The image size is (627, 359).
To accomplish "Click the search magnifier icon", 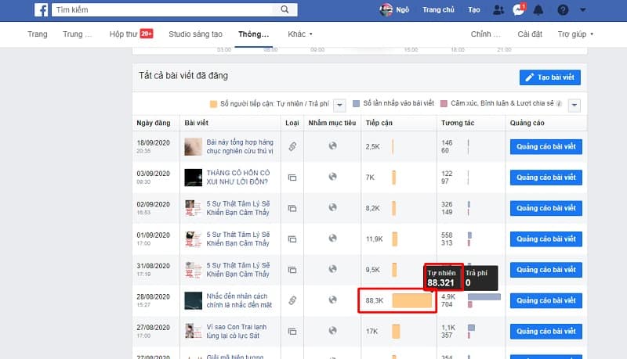I will (285, 9).
